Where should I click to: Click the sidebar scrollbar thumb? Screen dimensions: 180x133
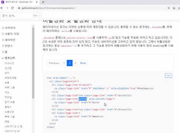[x=33, y=63]
